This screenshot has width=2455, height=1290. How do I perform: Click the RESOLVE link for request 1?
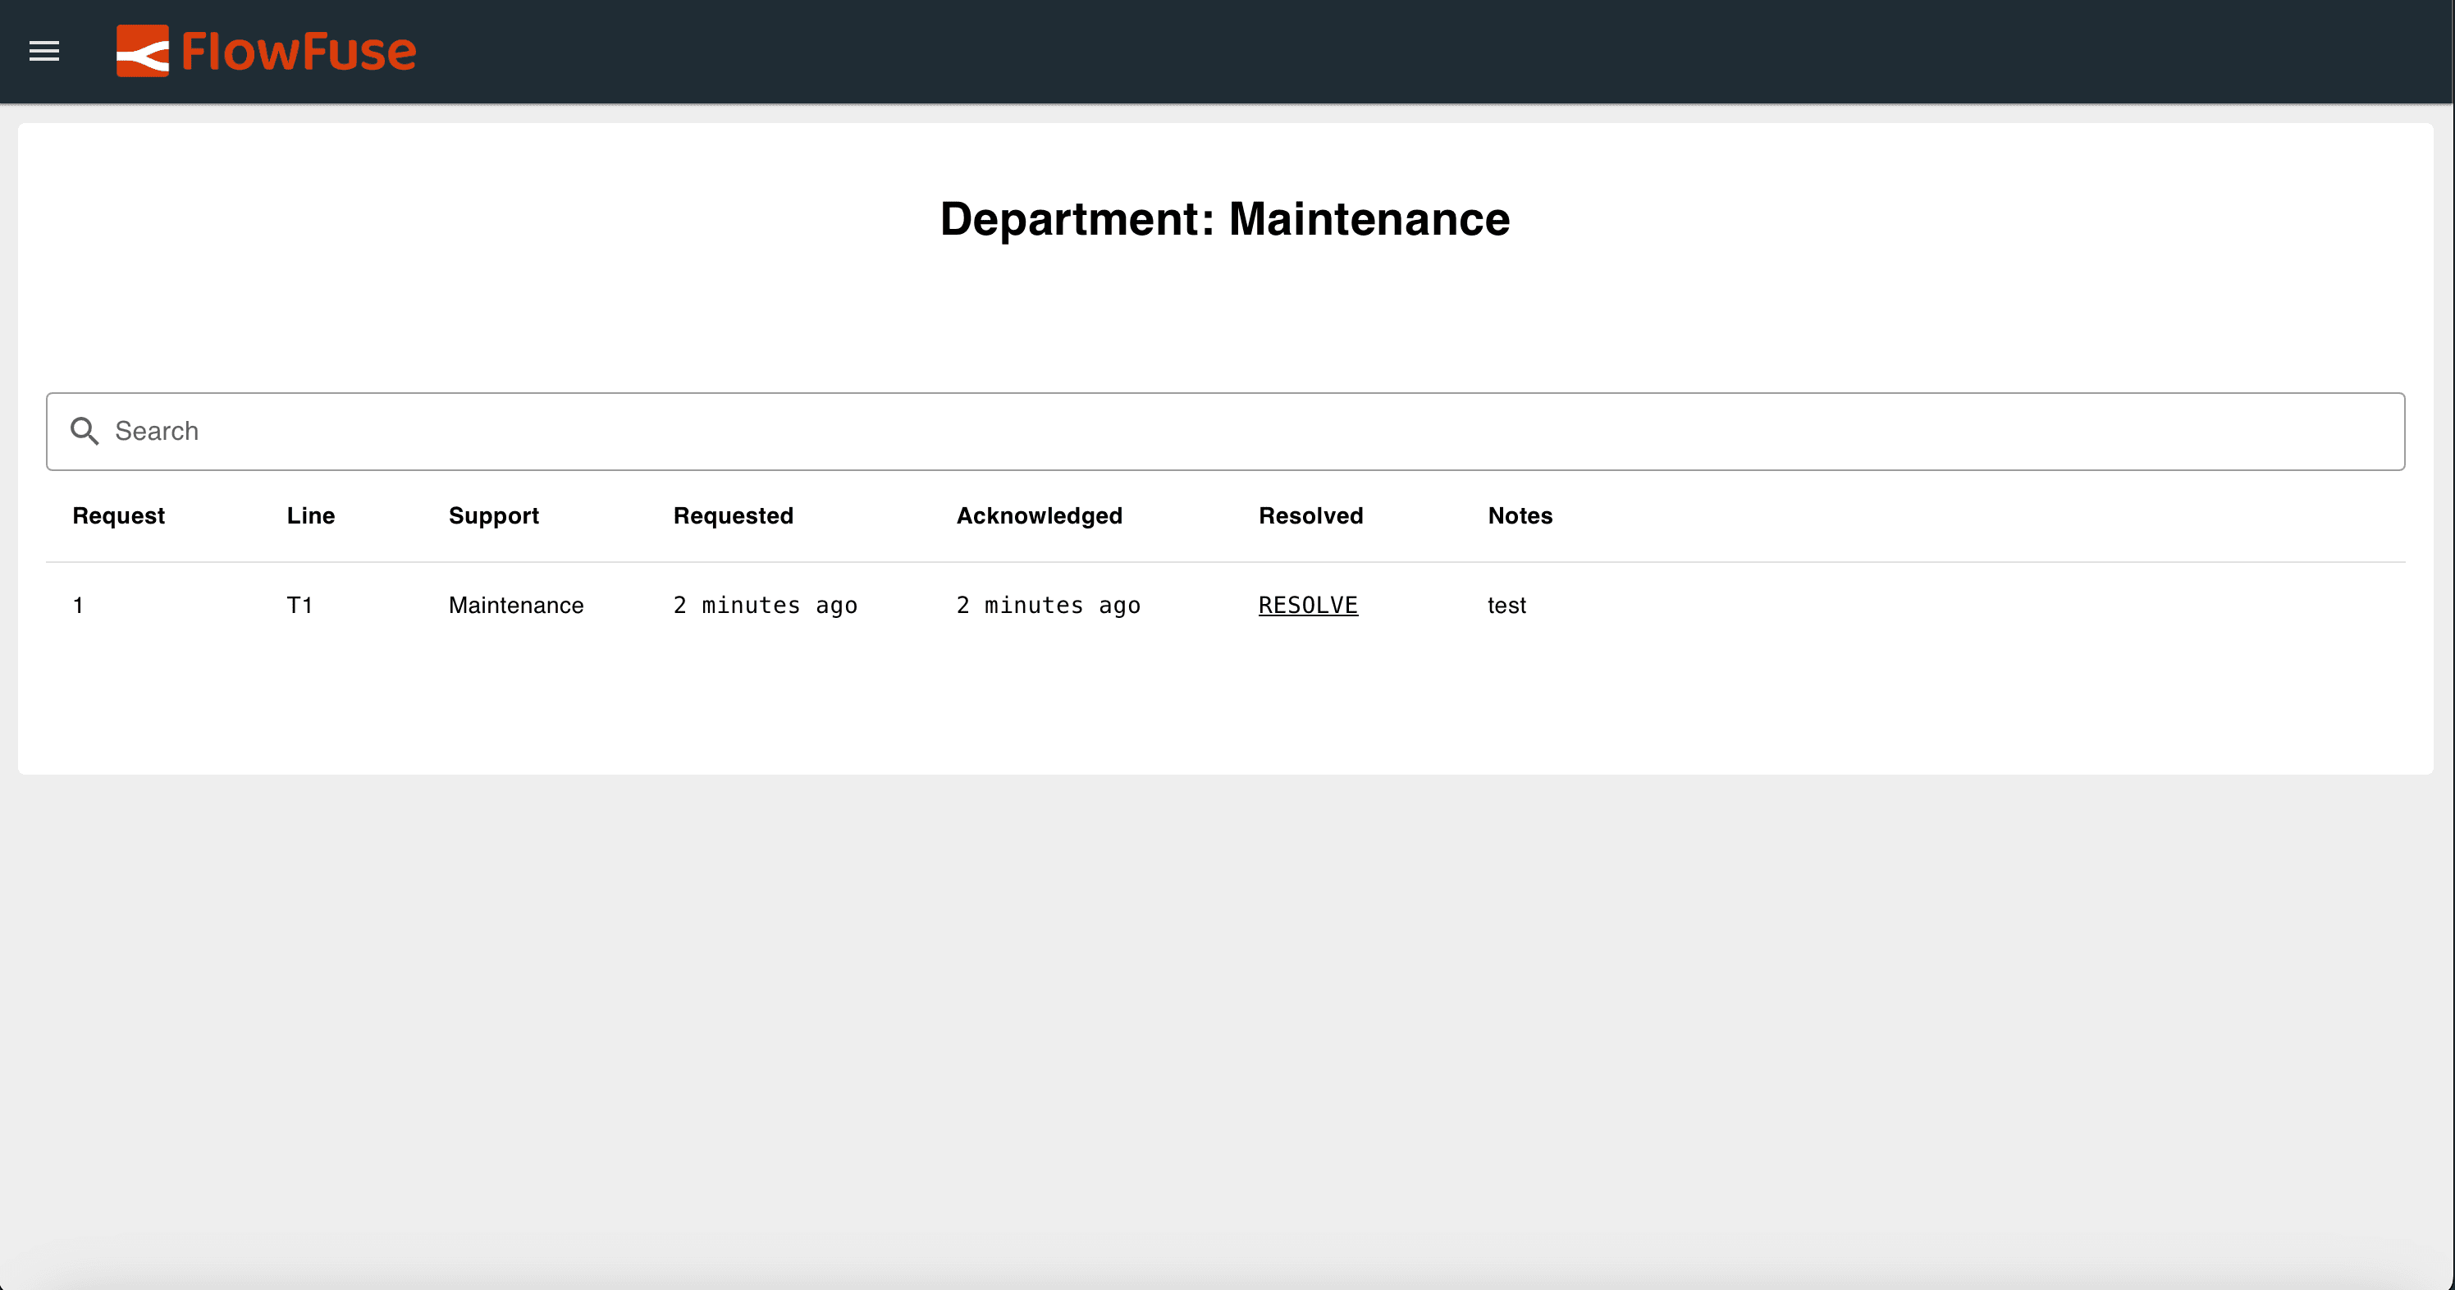(1308, 605)
